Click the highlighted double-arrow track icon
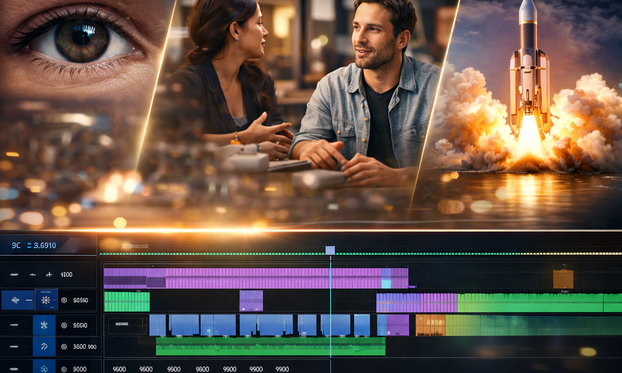The image size is (622, 373). (x=16, y=300)
